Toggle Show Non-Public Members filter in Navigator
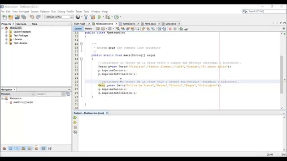Screen dimensions: 287x161 tap(23, 148)
